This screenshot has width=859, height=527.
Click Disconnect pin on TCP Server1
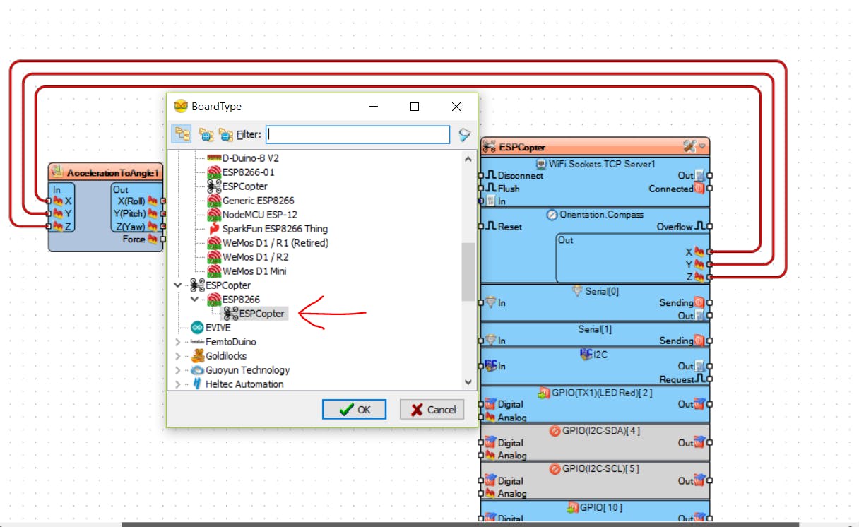pyautogui.click(x=481, y=176)
